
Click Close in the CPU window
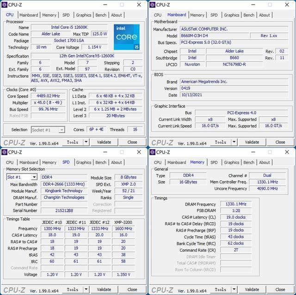click(x=132, y=142)
